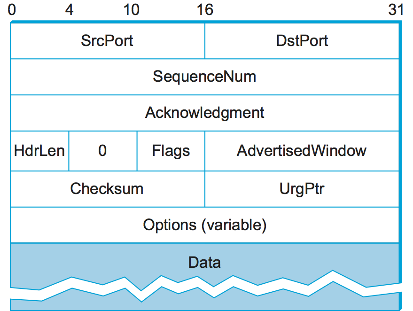The height and width of the screenshot is (311, 413).
Task: Click the Options (variable) row
Action: point(204,225)
